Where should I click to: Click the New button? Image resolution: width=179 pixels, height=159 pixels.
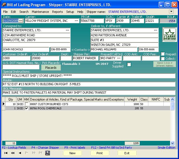(x=72, y=153)
